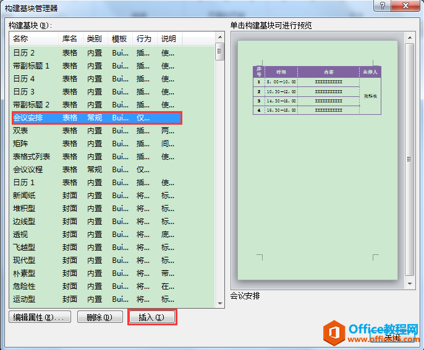Sort list by 类别 column header
This screenshot has height=350, width=424.
(x=95, y=39)
